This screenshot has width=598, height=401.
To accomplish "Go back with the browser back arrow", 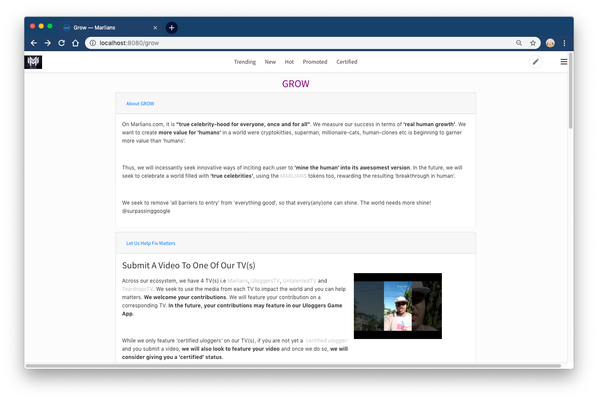I will (x=34, y=43).
